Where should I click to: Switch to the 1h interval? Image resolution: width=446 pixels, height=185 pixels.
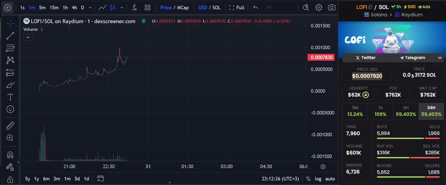tap(65, 7)
